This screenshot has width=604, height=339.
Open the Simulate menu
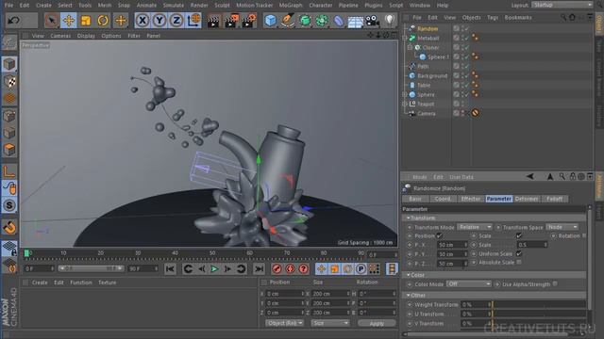coord(174,5)
